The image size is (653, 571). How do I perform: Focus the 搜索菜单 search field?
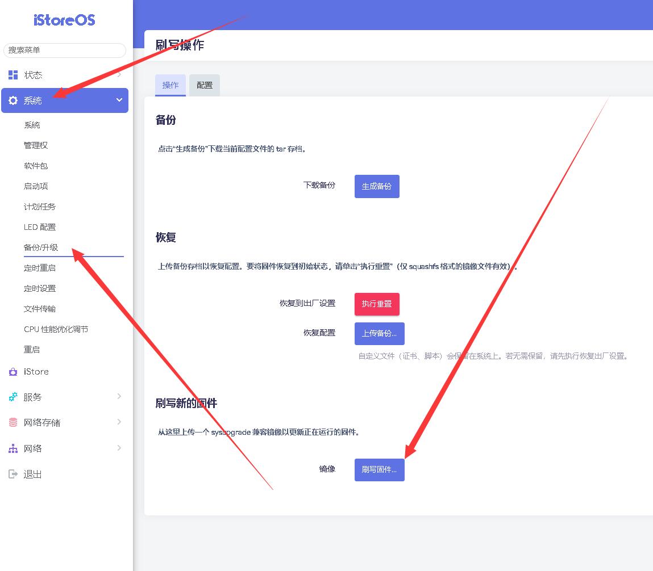[x=65, y=50]
